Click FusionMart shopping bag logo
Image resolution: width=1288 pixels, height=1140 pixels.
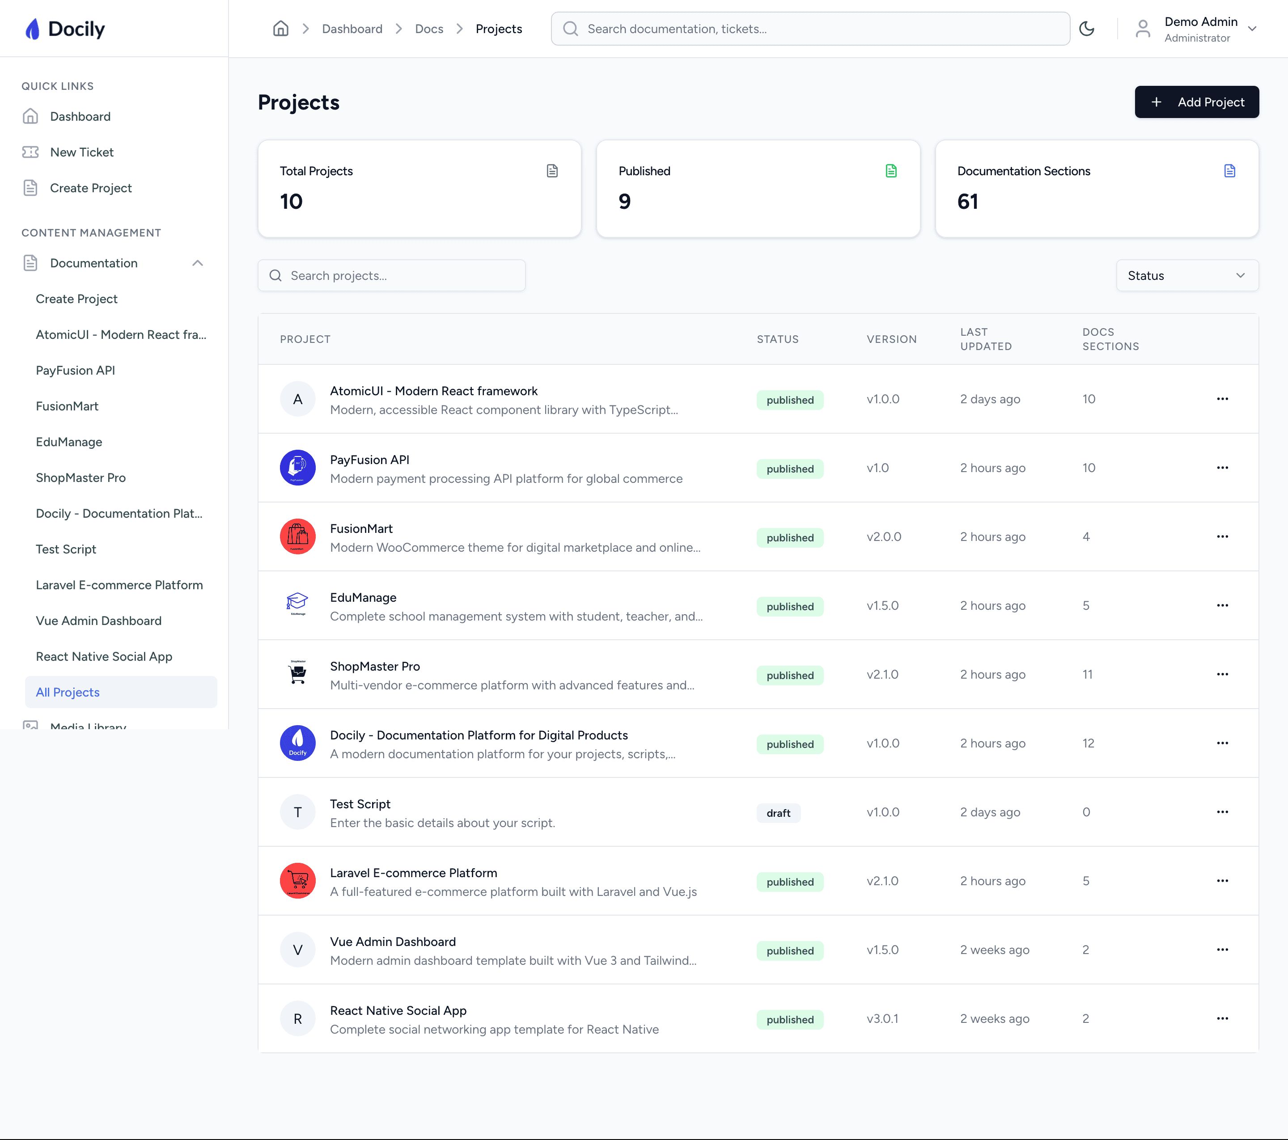point(297,536)
